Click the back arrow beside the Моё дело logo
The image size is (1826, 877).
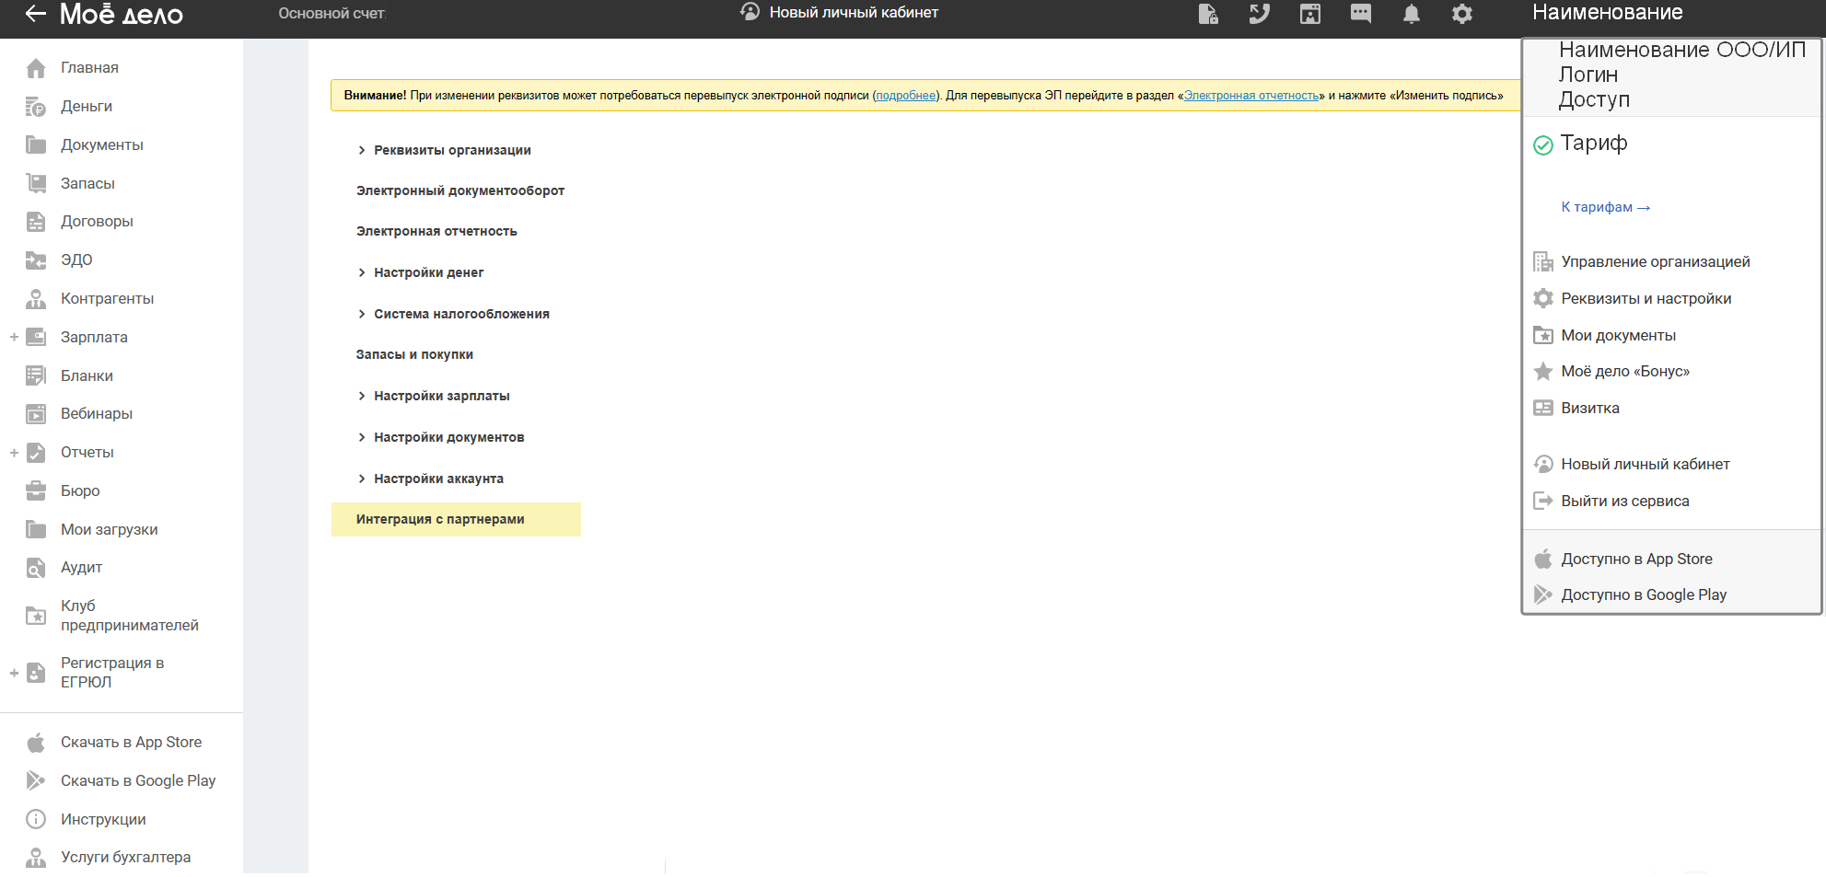(36, 14)
